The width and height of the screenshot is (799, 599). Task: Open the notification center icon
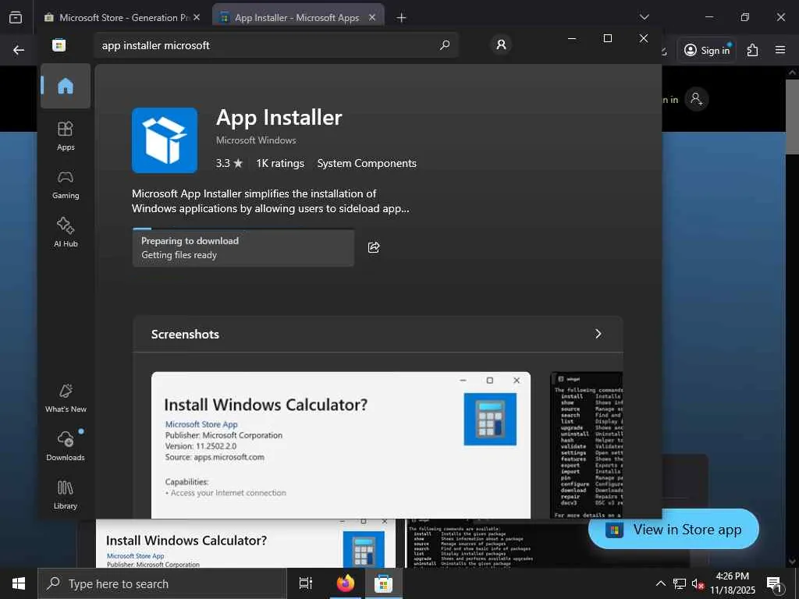point(775,584)
